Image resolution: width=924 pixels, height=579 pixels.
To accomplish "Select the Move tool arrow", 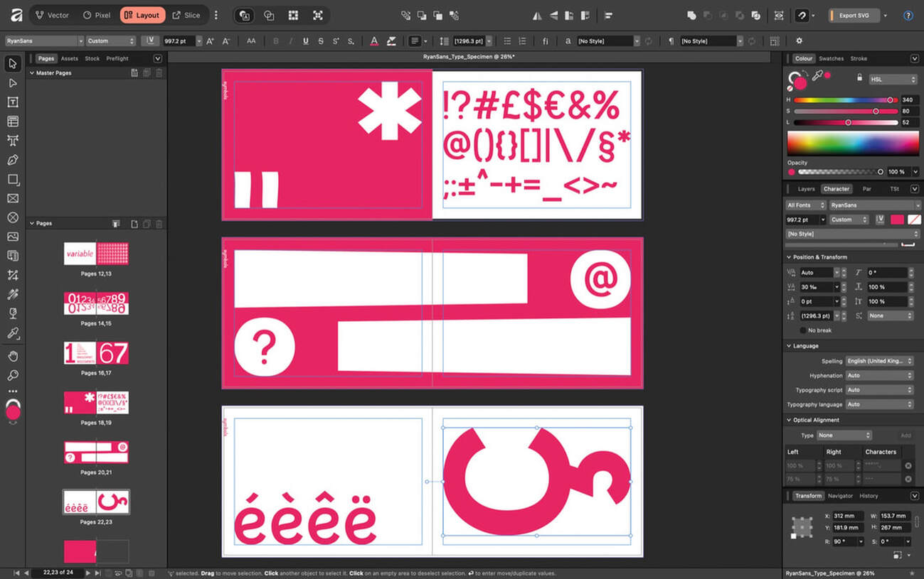I will [13, 64].
